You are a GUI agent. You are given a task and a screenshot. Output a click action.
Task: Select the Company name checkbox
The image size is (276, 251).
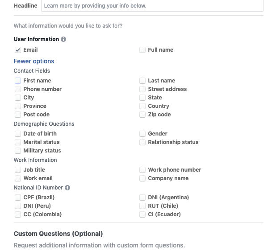pos(142,178)
